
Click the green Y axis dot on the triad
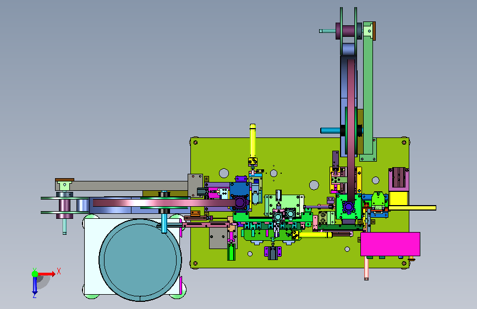35,274
